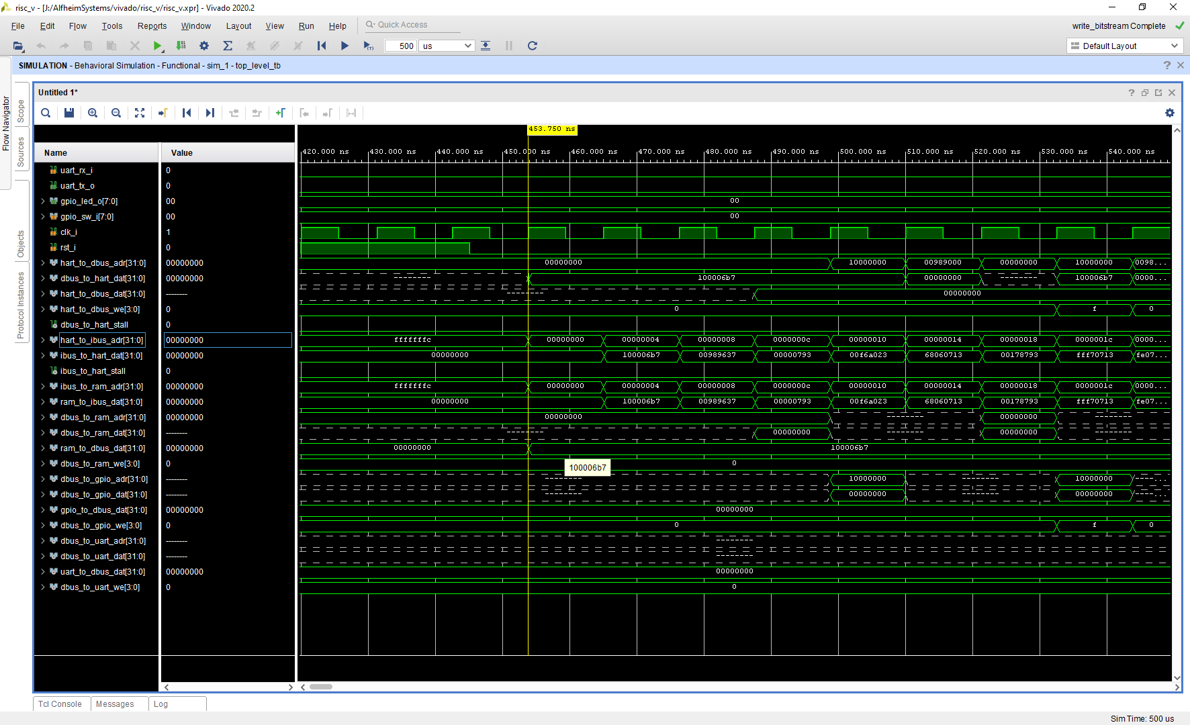Select dbus_to_hart_stall signal row
Viewport: 1190px width, 725px height.
(97, 325)
